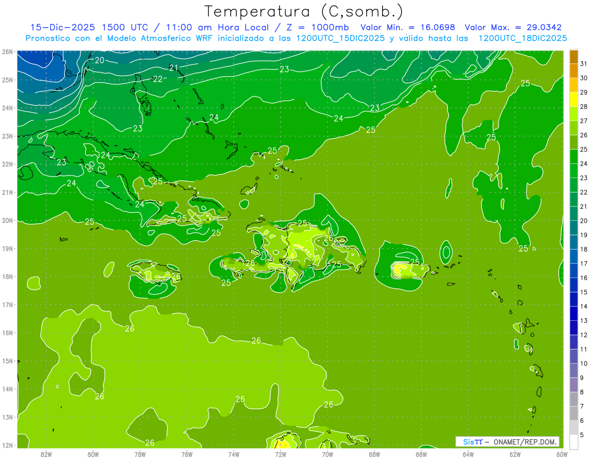The image size is (597, 461).
Task: Click the '20' contour label on the map
Action: point(99,60)
